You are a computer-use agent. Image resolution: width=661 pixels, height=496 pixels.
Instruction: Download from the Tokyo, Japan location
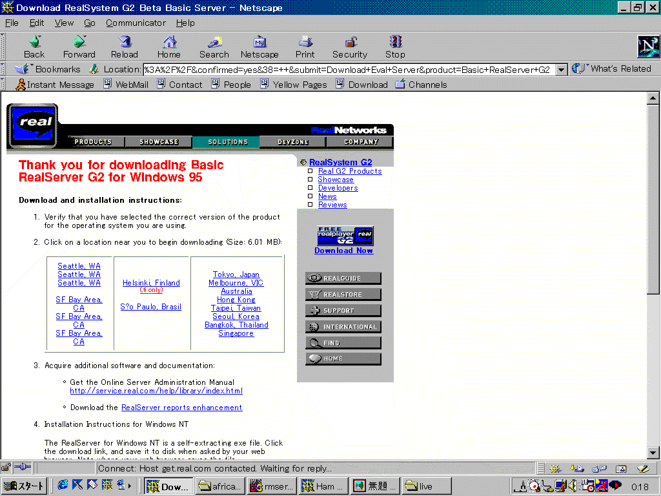236,274
